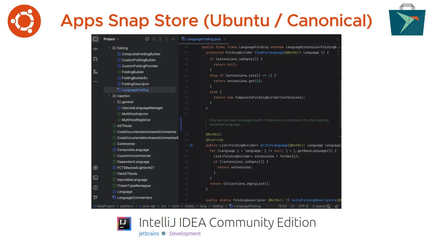Click the green inspection checkmark in editor
433x243 pixels.
[x=339, y=47]
